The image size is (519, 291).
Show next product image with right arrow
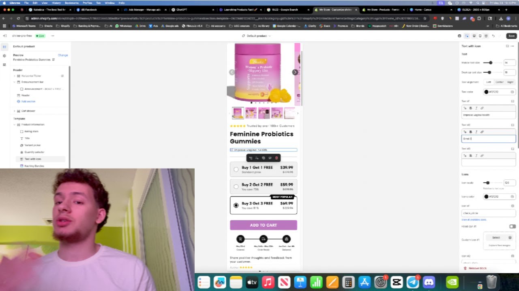(295, 72)
